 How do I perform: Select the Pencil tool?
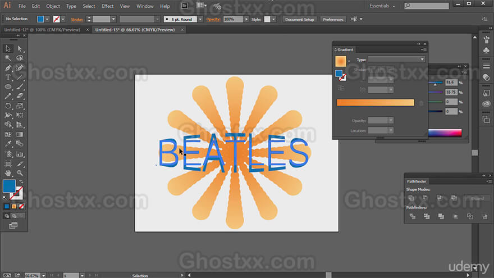point(8,96)
